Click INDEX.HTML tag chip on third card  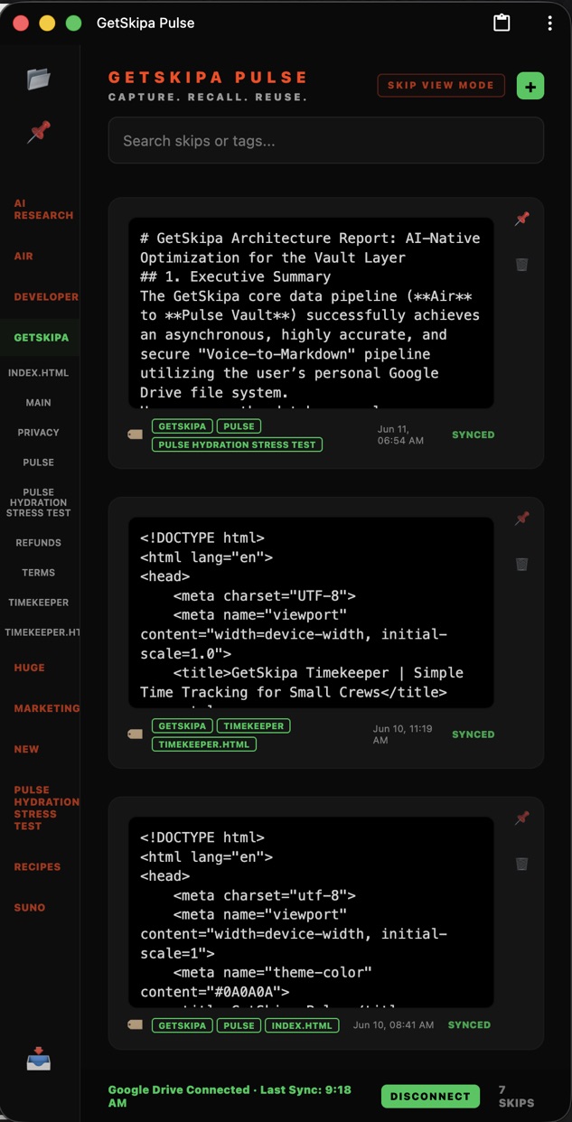[x=302, y=1025]
